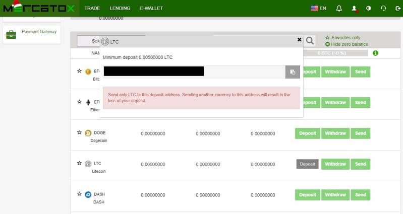The height and width of the screenshot is (214, 403).
Task: Open the TRADE menu
Action: point(92,8)
